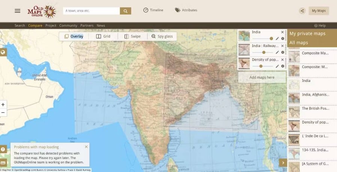
Task: Zoom in on the map
Action: 3,105
